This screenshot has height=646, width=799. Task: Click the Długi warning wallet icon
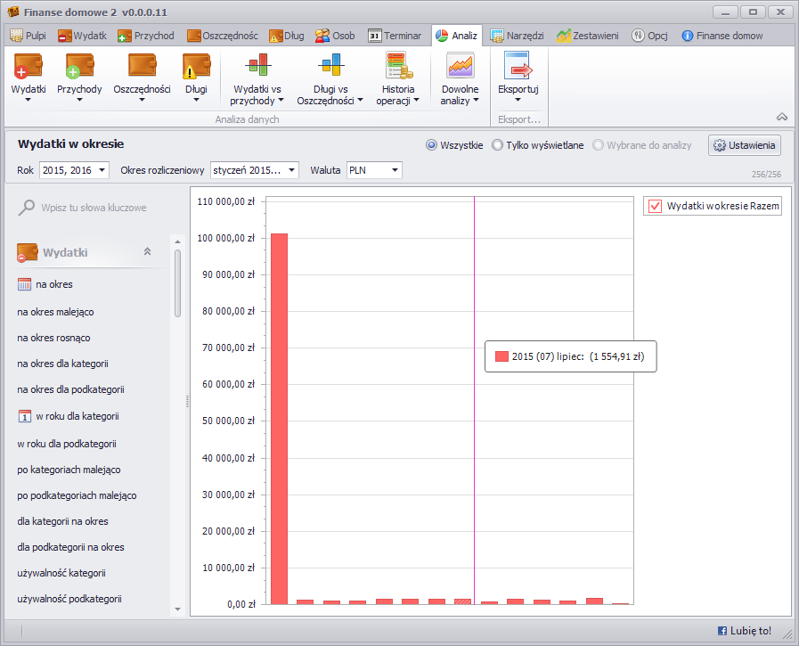[x=196, y=68]
